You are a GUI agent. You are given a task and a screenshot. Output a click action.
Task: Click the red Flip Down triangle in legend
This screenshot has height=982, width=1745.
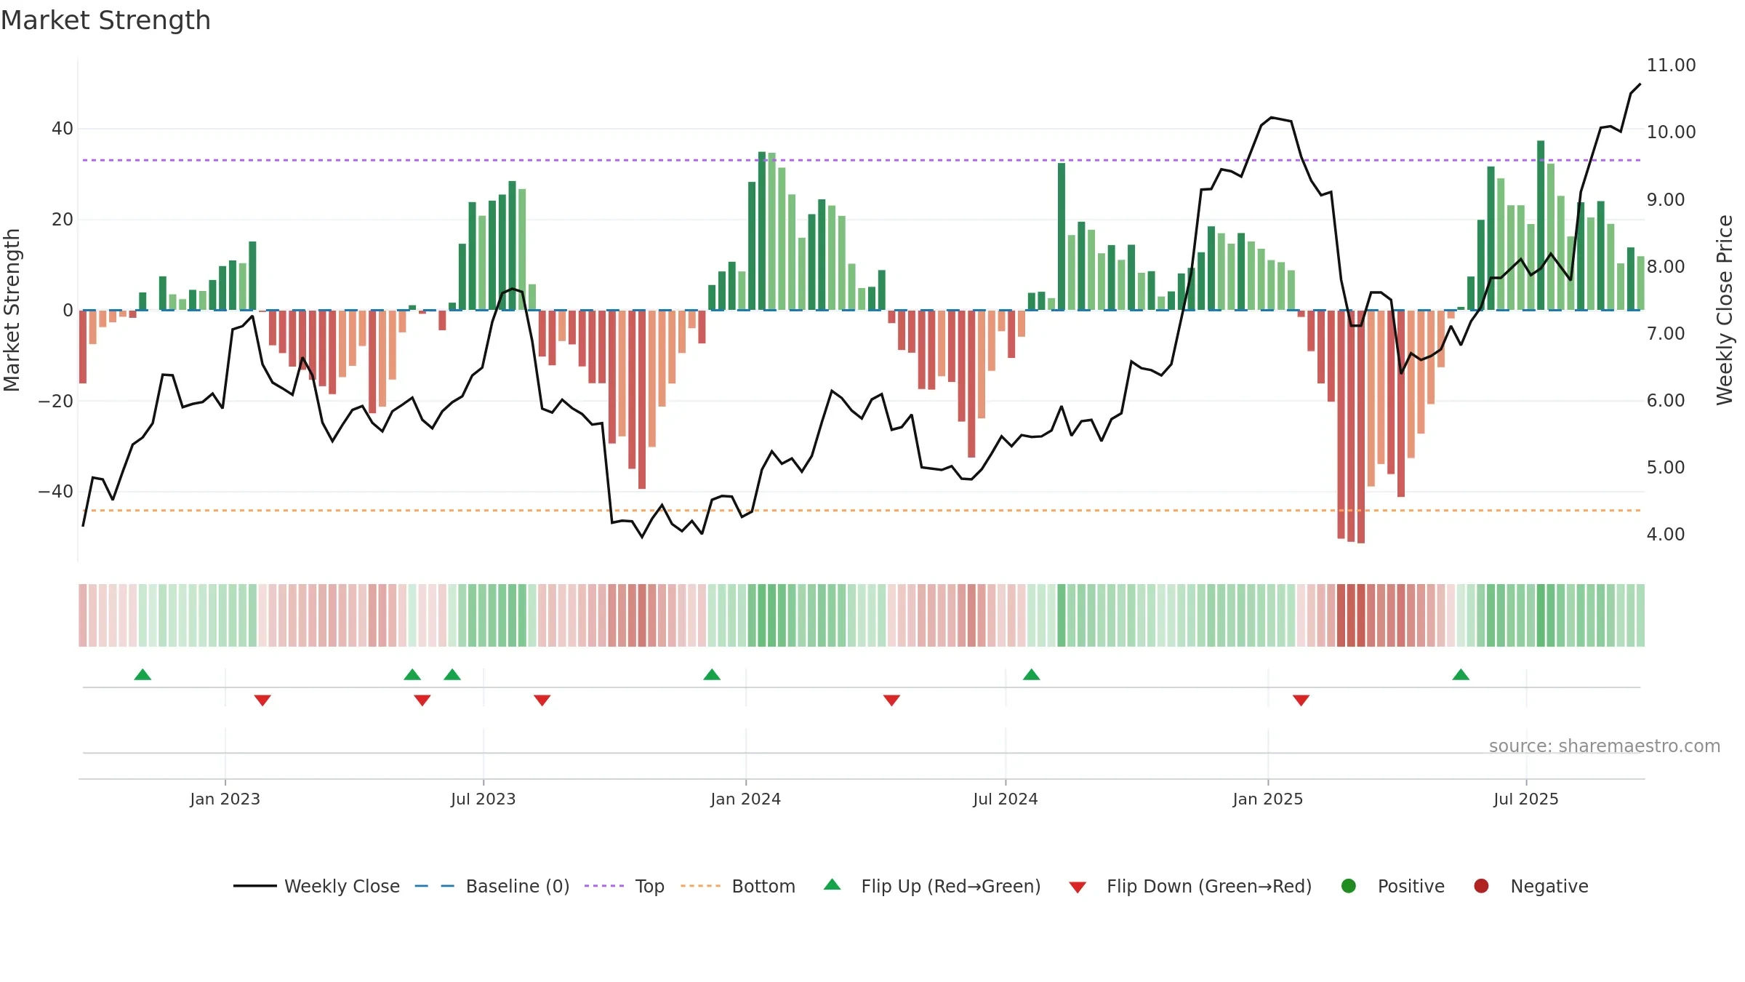tap(1078, 887)
